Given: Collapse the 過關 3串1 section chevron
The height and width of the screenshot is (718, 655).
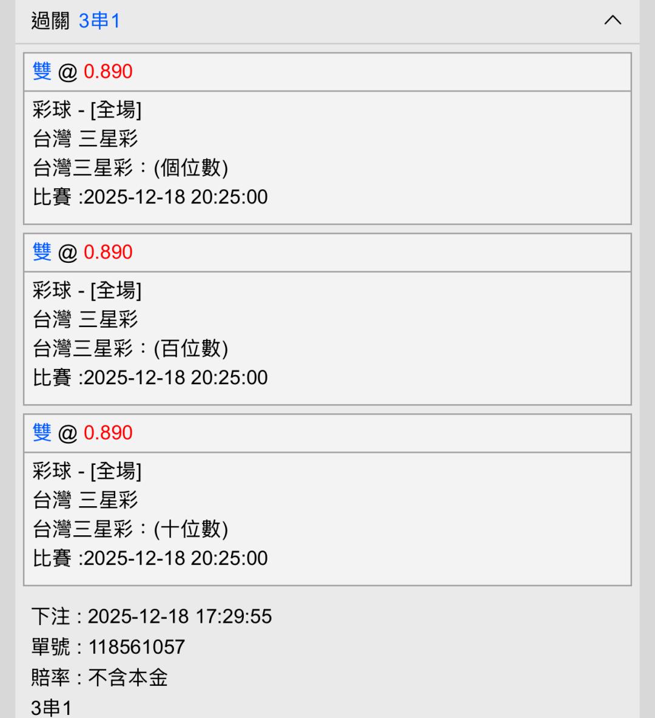Looking at the screenshot, I should coord(613,21).
